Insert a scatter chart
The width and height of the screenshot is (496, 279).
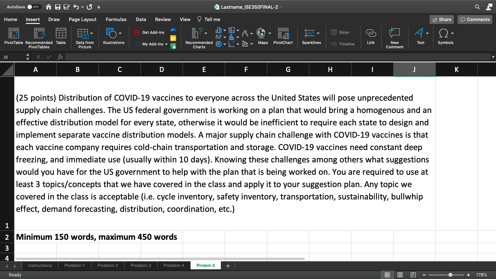tap(232, 44)
